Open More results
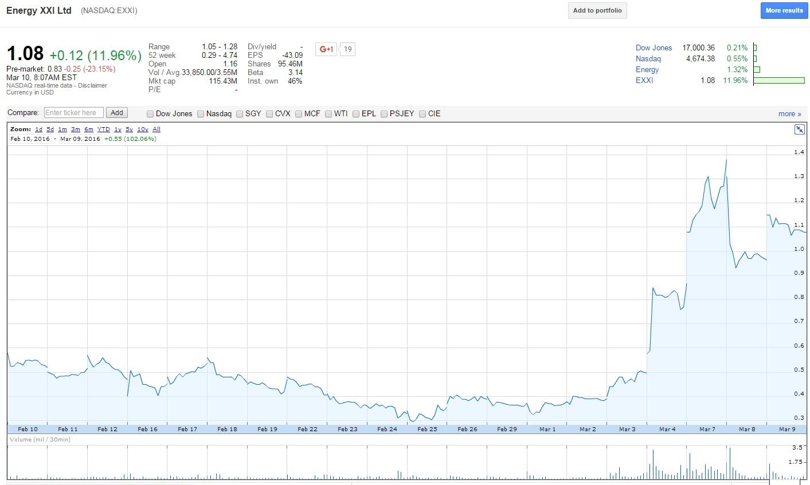The width and height of the screenshot is (810, 485). [x=784, y=10]
